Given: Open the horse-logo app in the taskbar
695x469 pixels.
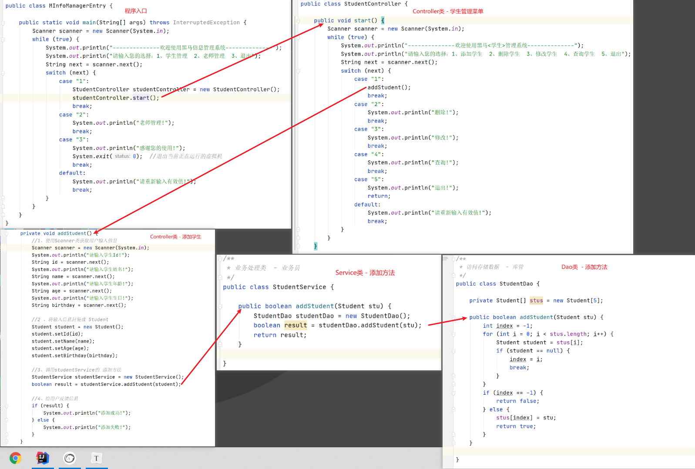Looking at the screenshot, I should click(70, 458).
